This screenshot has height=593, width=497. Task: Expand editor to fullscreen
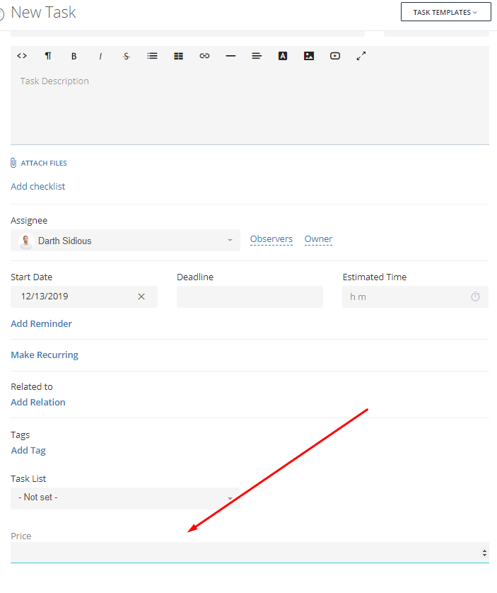pos(361,56)
